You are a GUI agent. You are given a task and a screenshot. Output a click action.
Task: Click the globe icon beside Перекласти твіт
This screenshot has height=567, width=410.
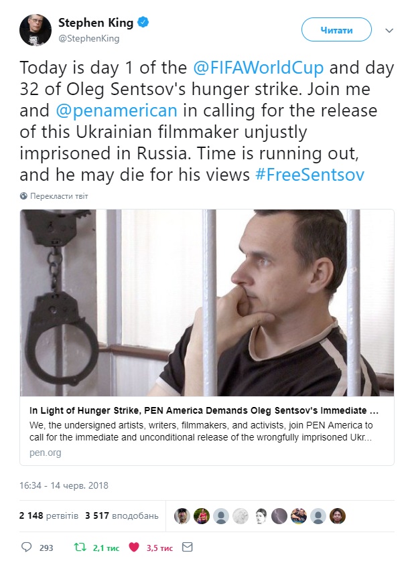(x=24, y=196)
